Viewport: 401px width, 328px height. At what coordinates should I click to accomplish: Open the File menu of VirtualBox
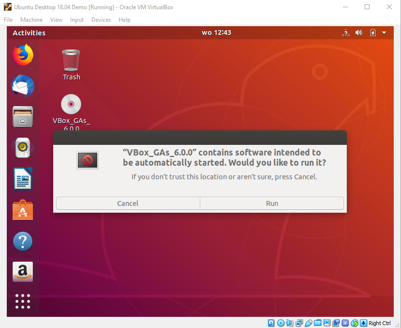coord(8,20)
